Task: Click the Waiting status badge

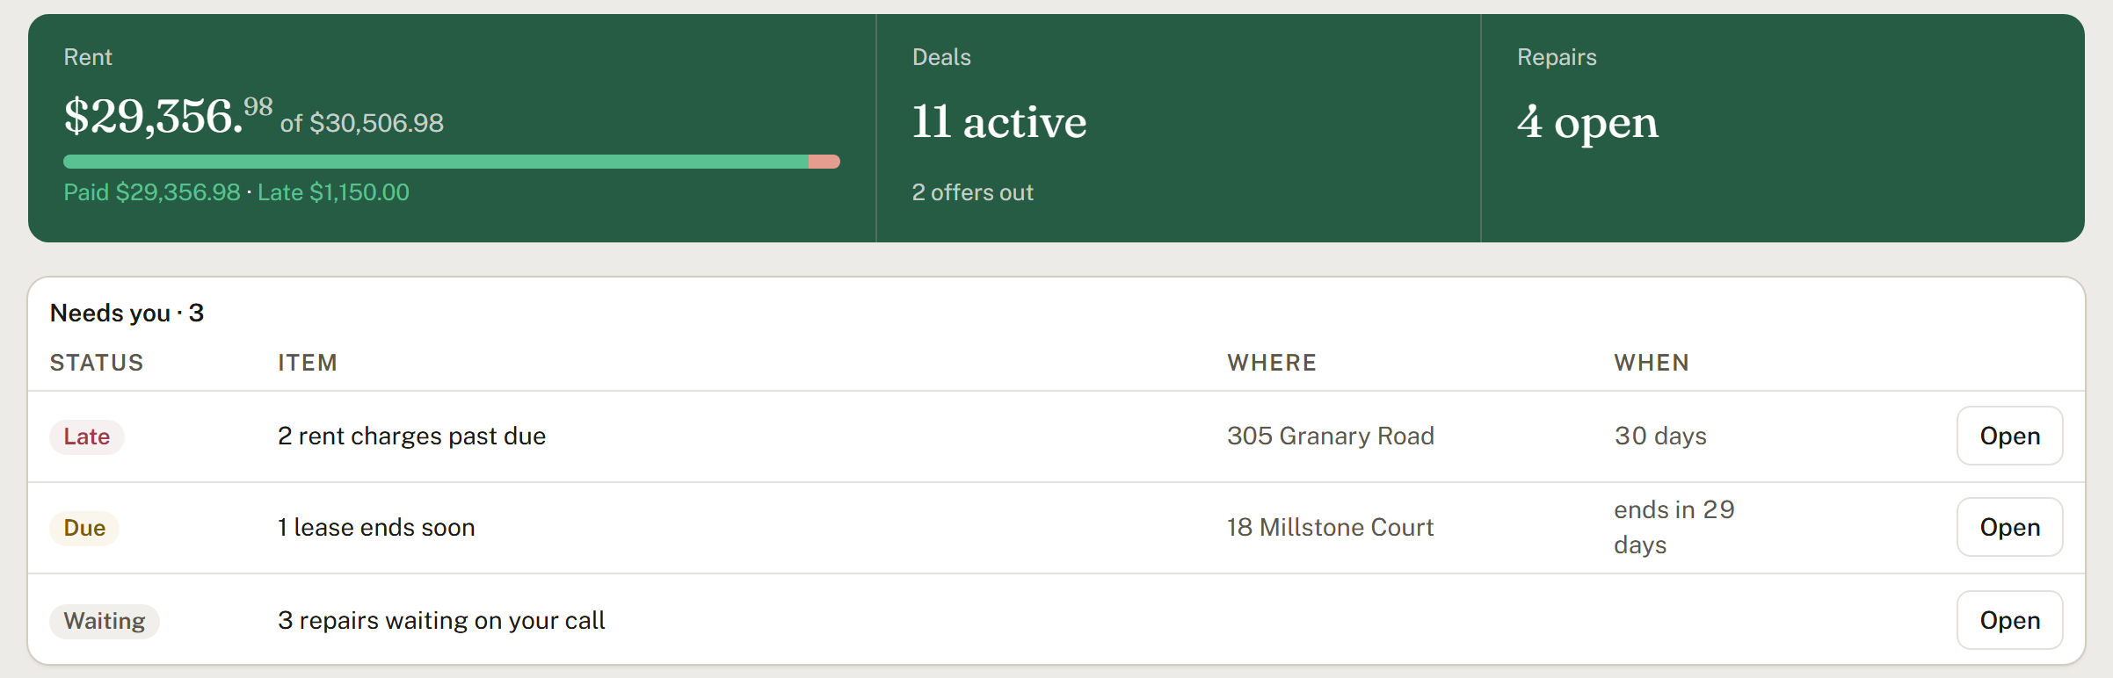Action: coord(105,621)
